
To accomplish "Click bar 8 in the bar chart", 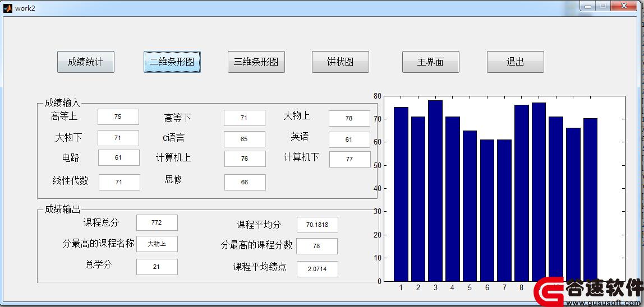I will [522, 193].
